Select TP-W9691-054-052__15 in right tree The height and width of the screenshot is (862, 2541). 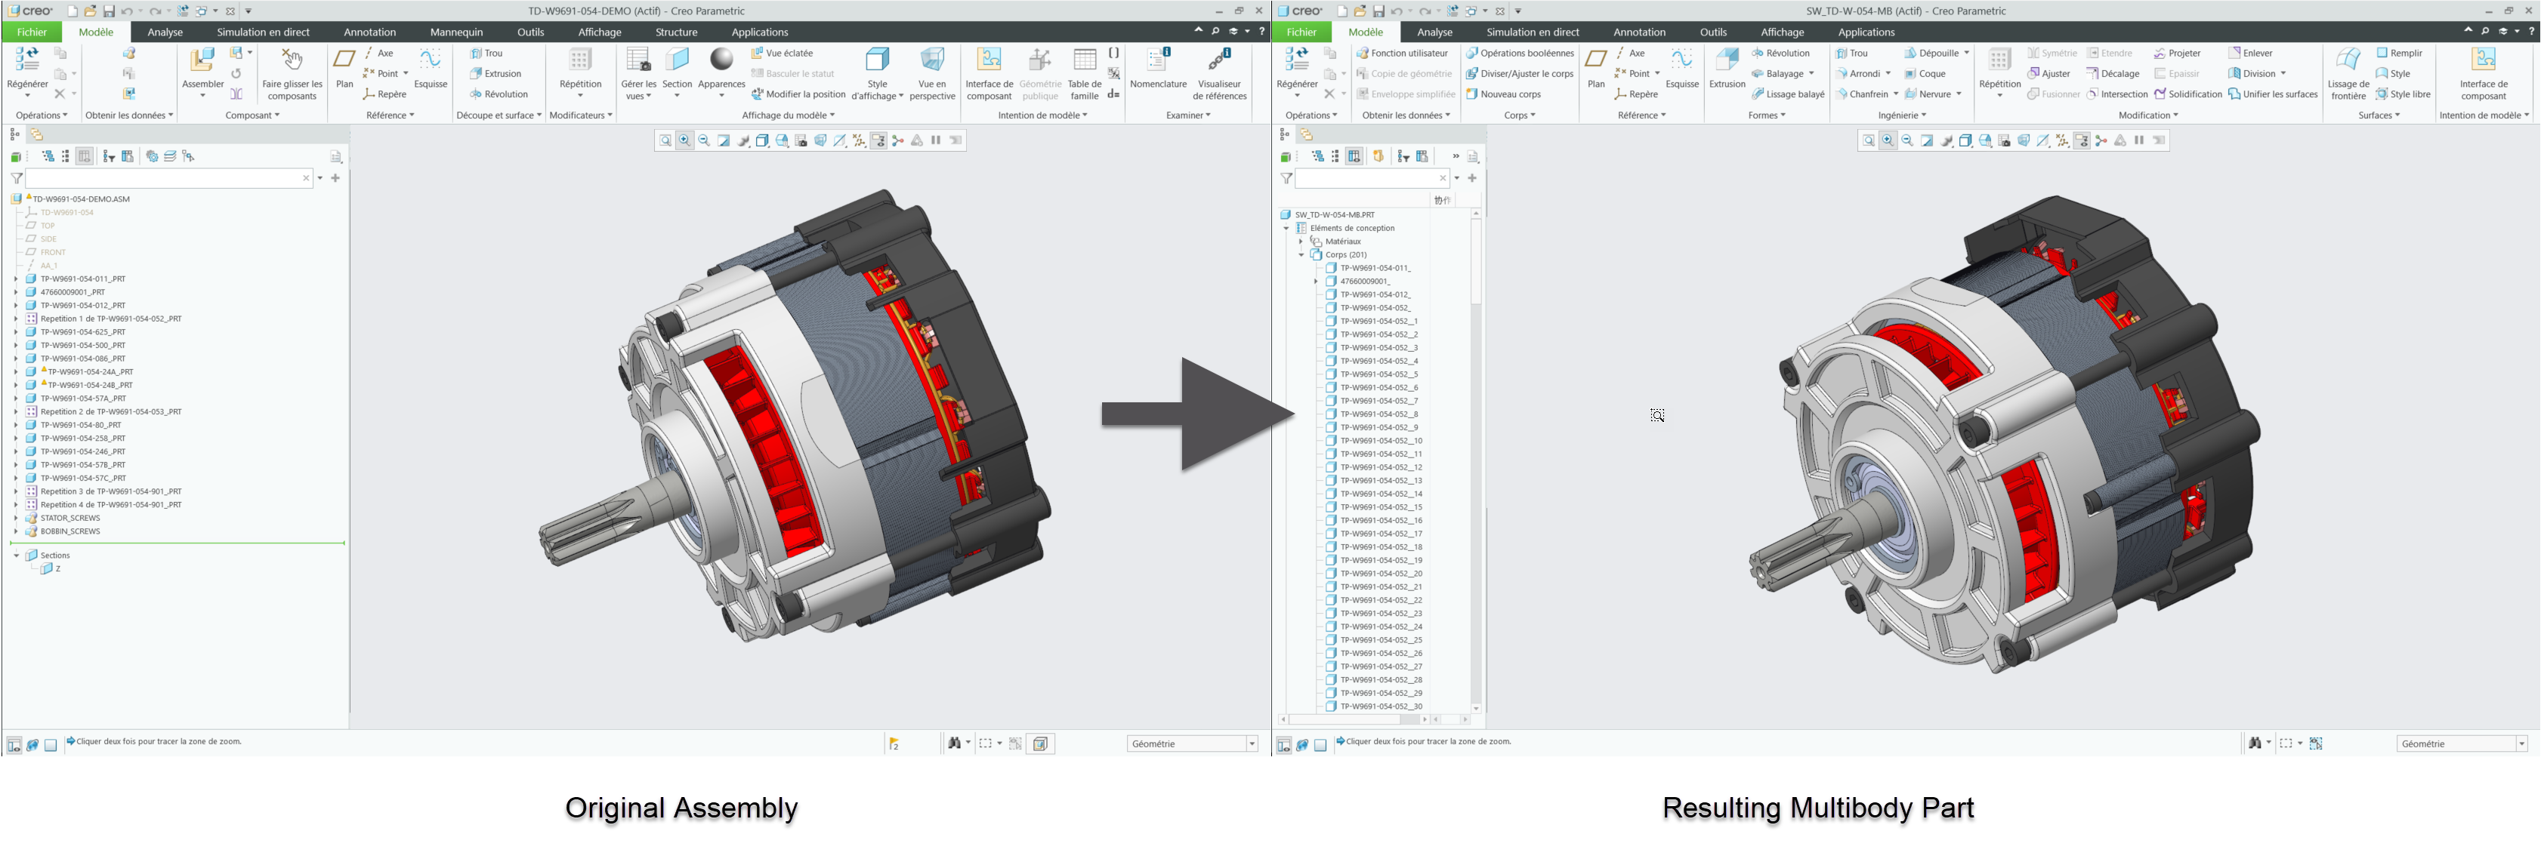pos(1381,507)
